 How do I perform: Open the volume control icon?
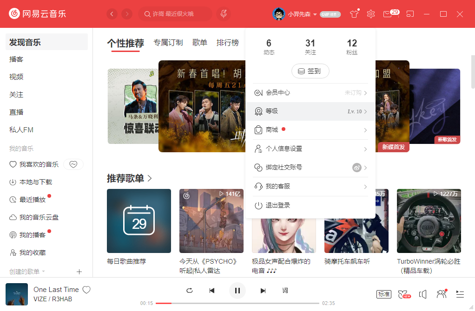pyautogui.click(x=423, y=294)
